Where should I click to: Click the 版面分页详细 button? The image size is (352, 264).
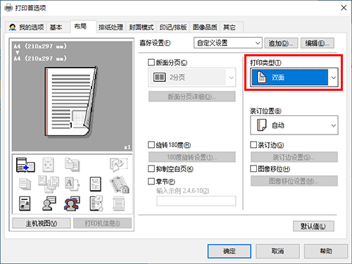tap(192, 96)
